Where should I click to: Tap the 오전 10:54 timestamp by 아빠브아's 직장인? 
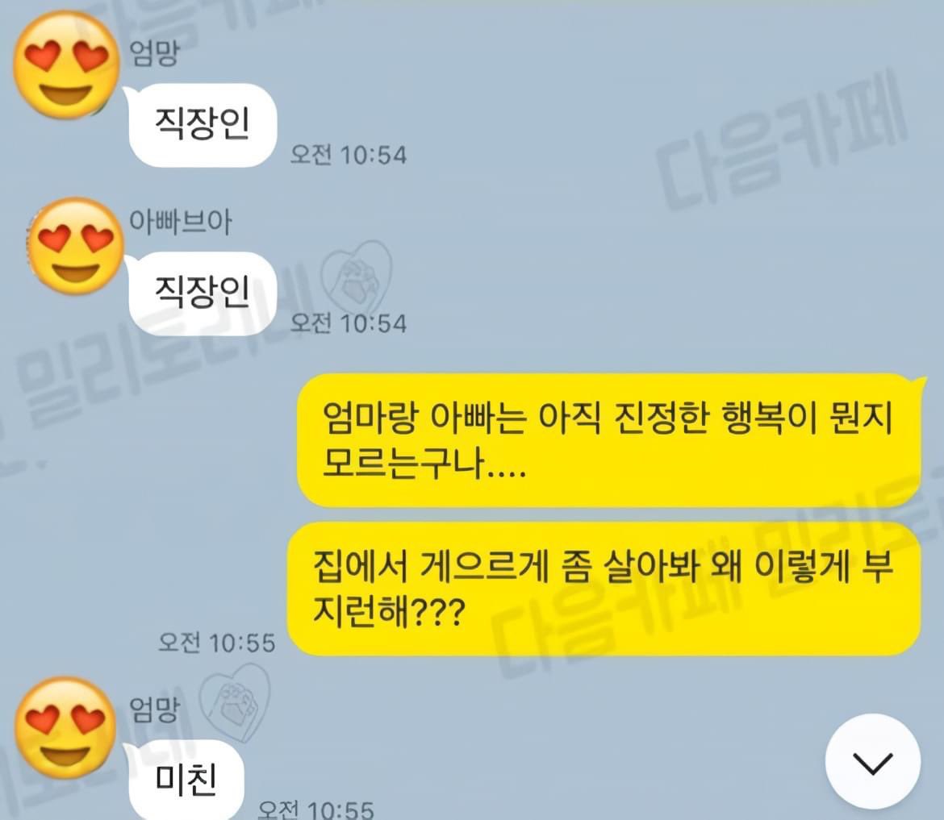coord(349,323)
